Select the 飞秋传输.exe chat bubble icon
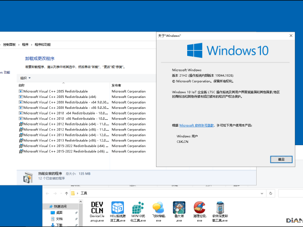 (158, 208)
